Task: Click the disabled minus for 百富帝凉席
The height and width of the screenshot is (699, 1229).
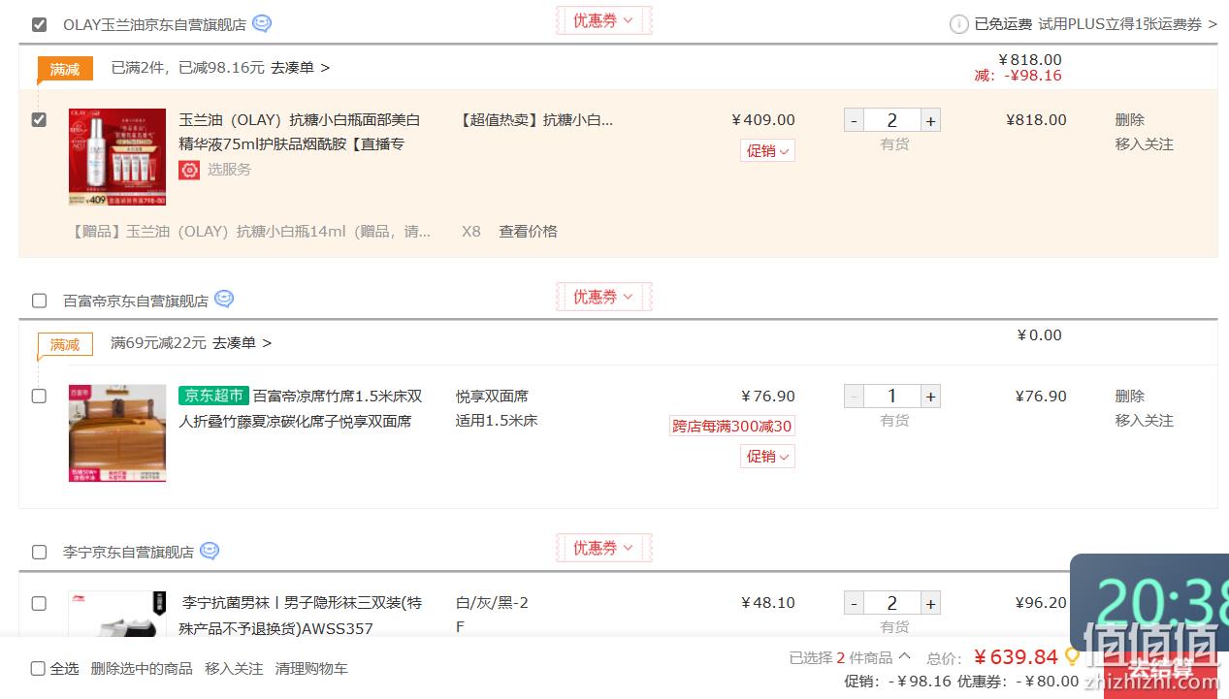Action: click(x=854, y=397)
